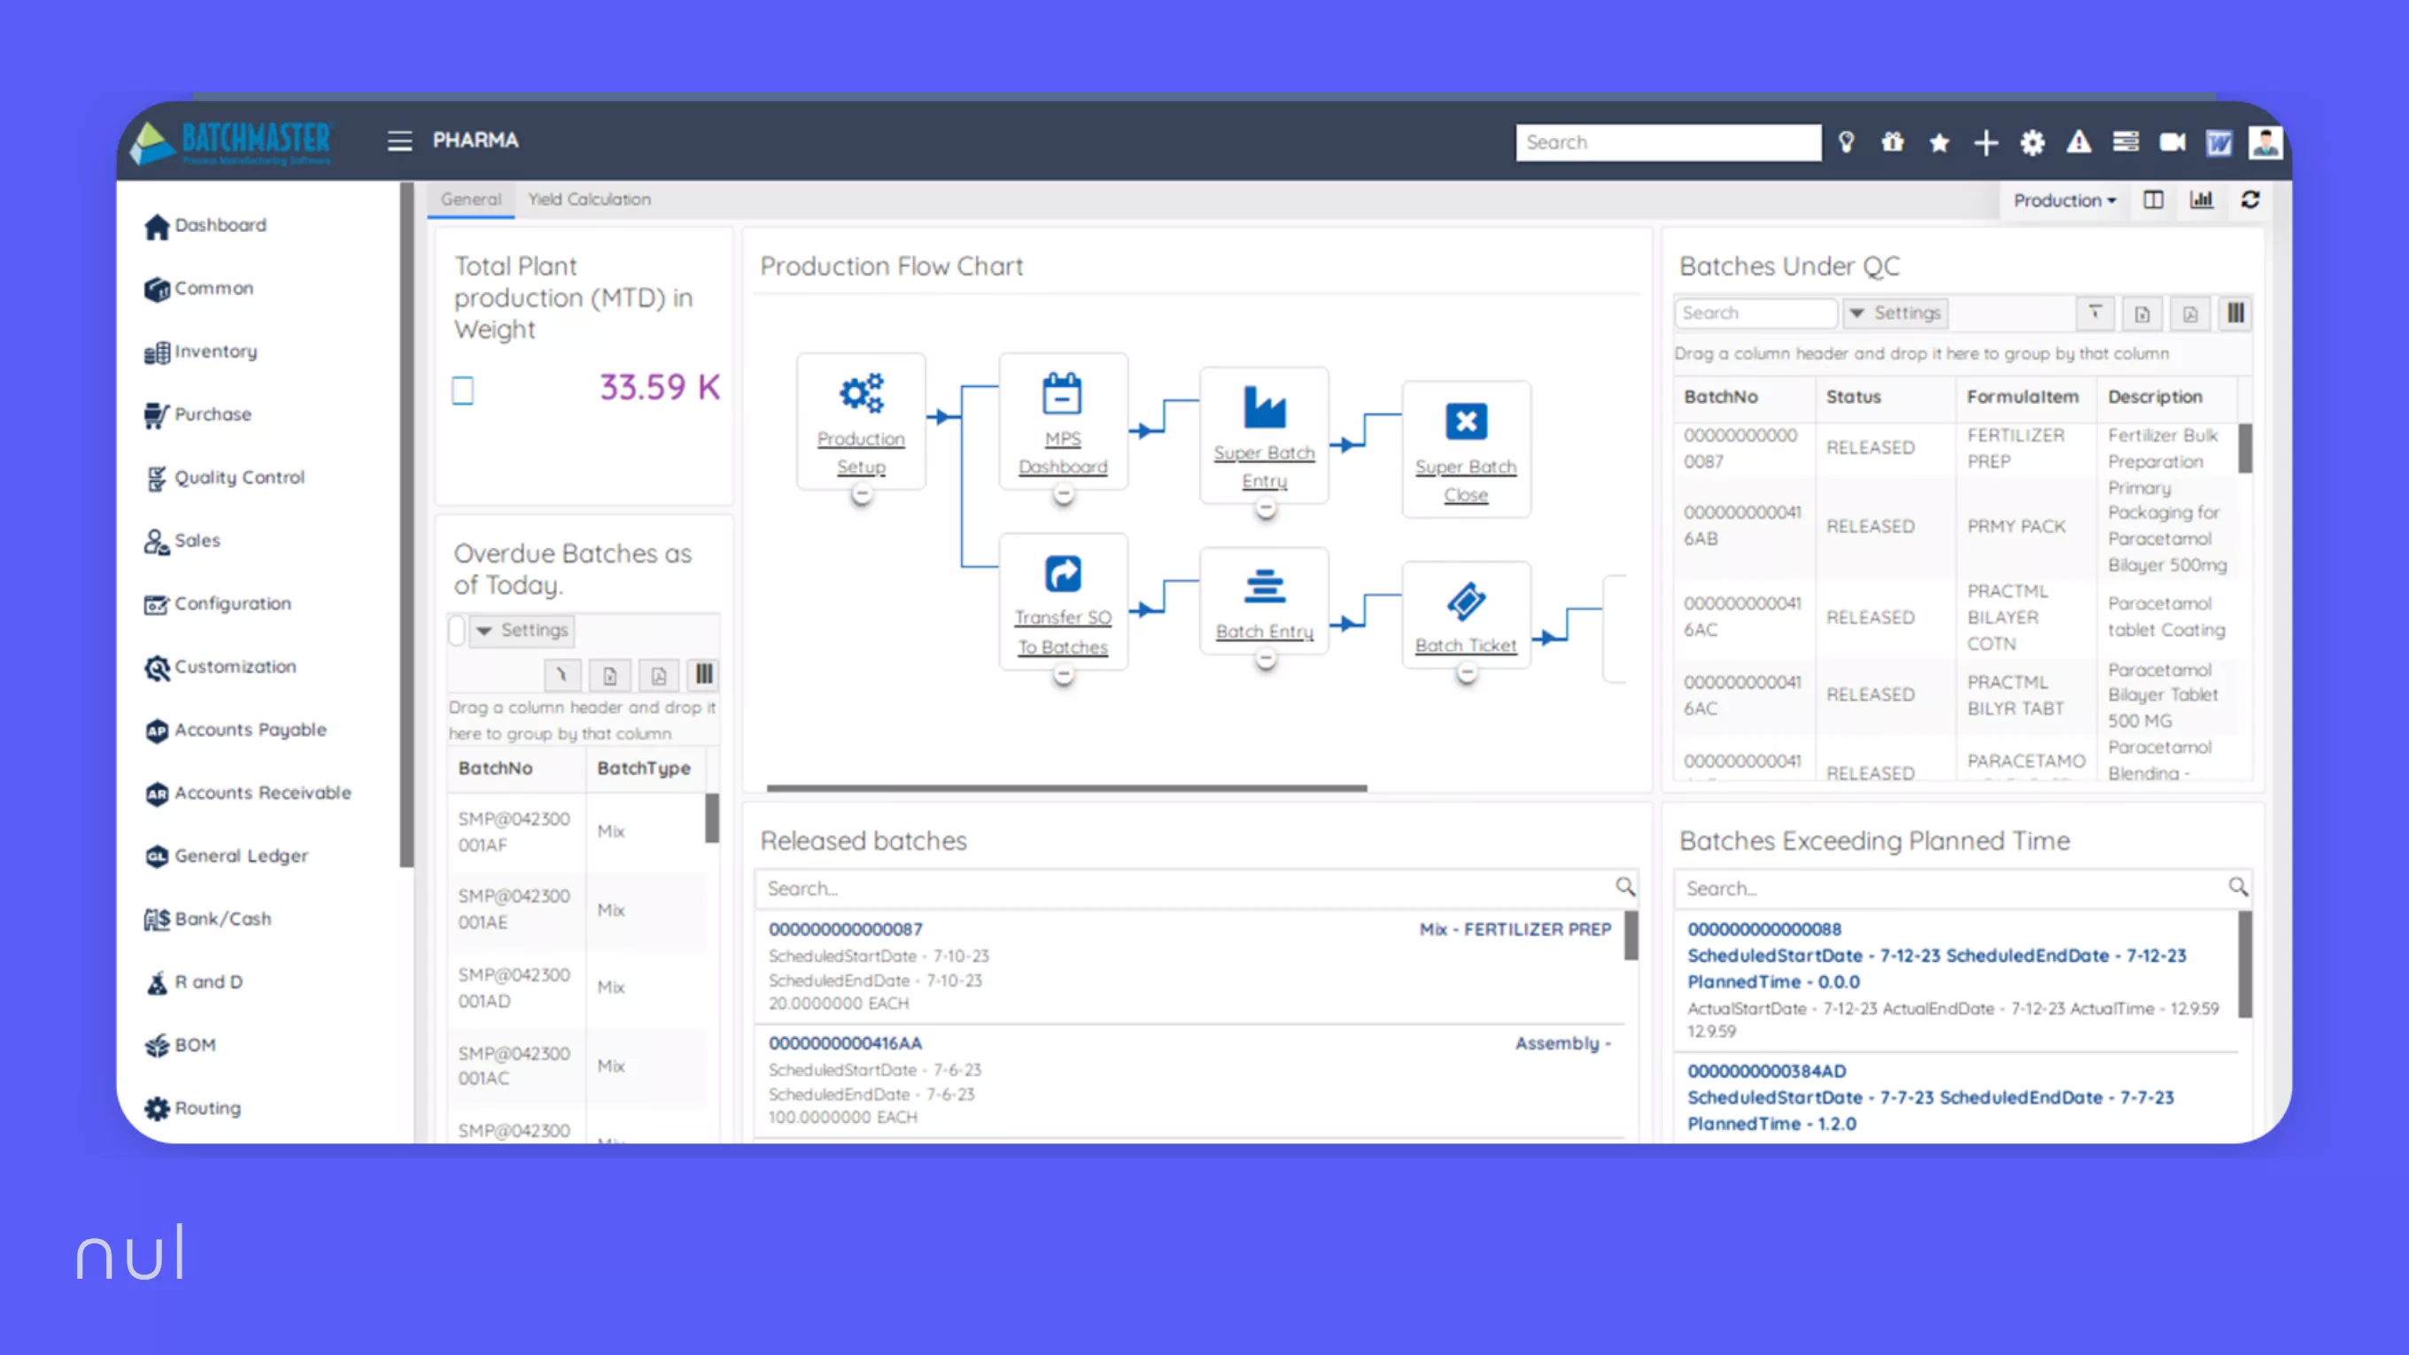Open Transfer SO To Batches link

point(1063,631)
